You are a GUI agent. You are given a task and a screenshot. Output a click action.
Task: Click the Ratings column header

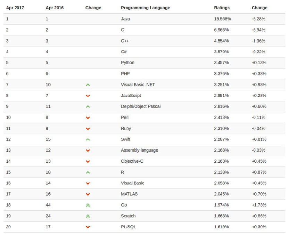tap(222, 8)
